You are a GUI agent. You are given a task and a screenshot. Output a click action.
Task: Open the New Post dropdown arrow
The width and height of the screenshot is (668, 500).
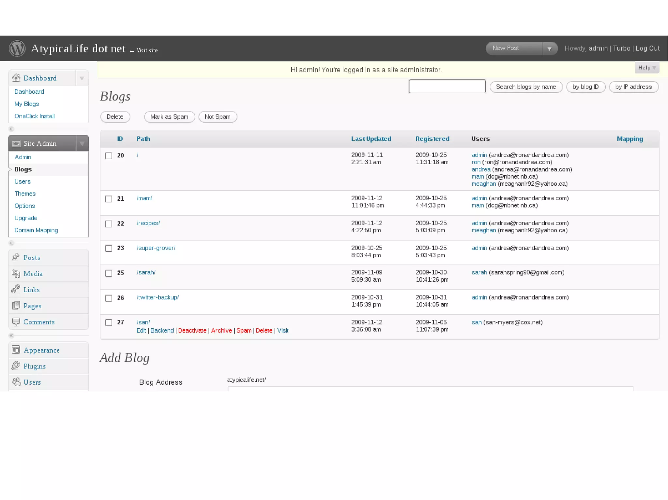(x=549, y=49)
